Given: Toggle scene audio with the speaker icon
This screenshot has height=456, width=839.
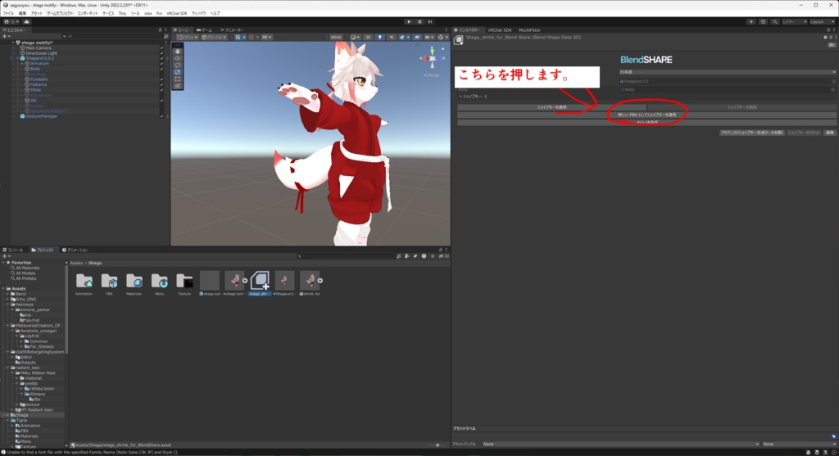Looking at the screenshot, I should 391,38.
